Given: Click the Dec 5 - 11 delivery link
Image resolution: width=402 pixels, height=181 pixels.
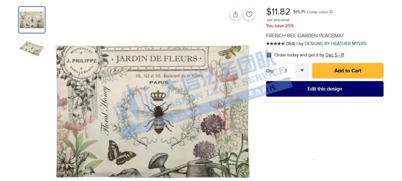Looking at the screenshot, I should point(335,55).
